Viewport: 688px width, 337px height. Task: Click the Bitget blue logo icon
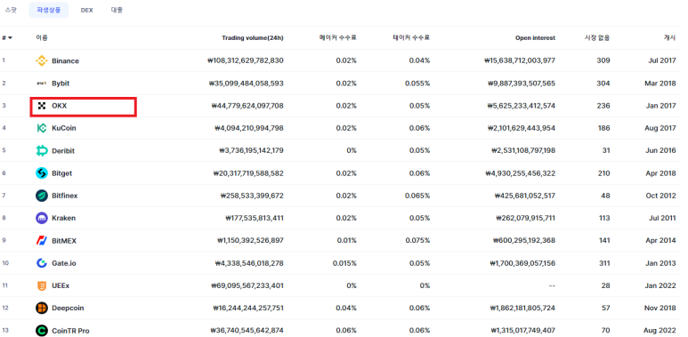[42, 173]
